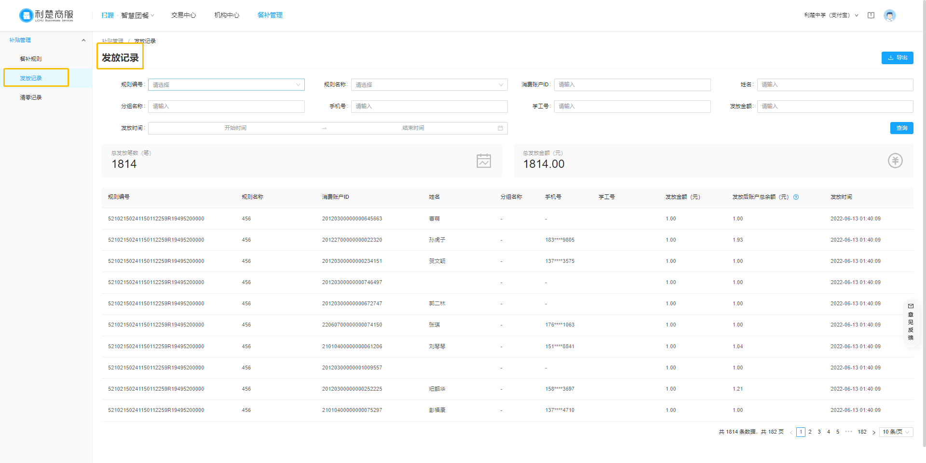Click the help icon beside 发放后账户总余额
926x463 pixels.
click(x=796, y=197)
